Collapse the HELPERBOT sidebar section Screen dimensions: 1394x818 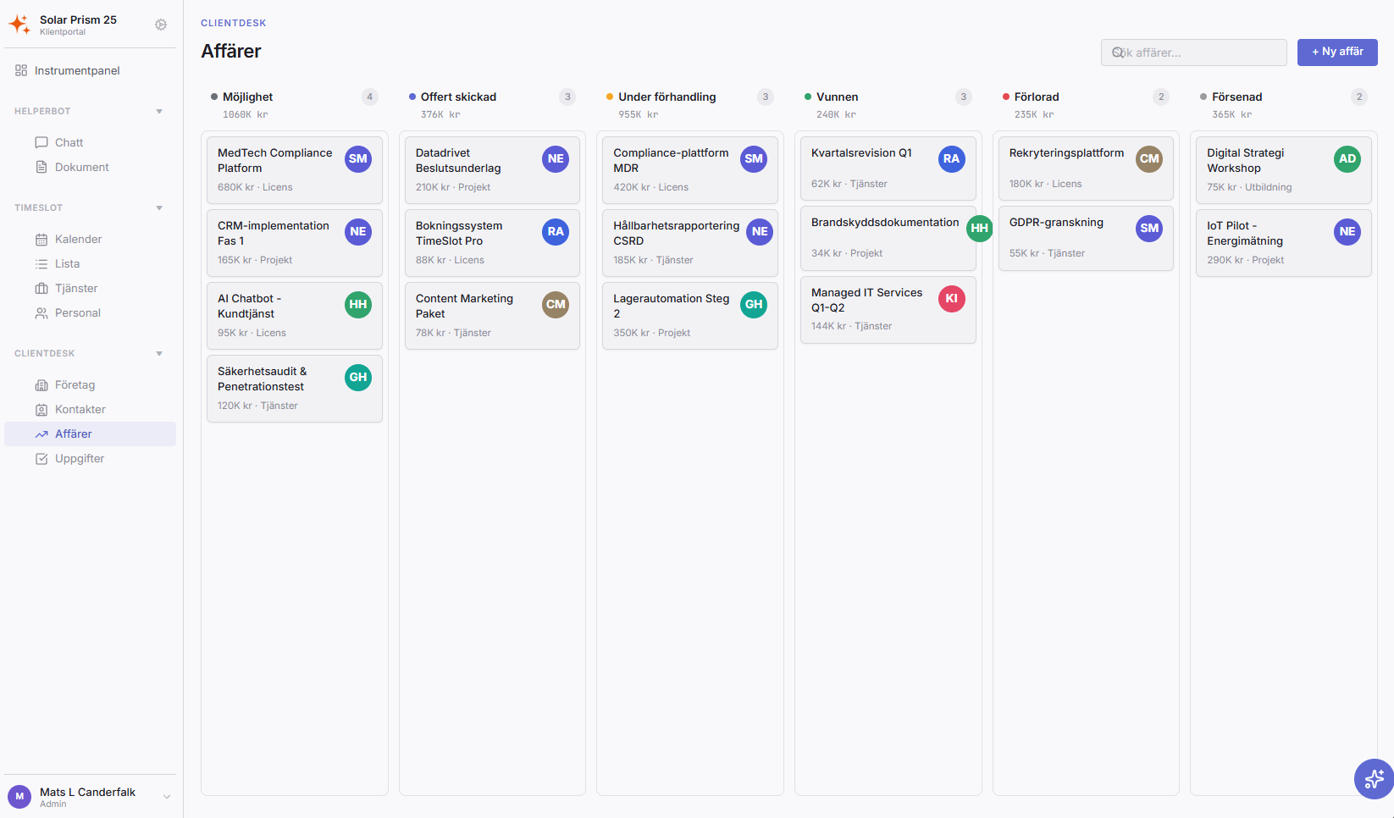pos(159,111)
